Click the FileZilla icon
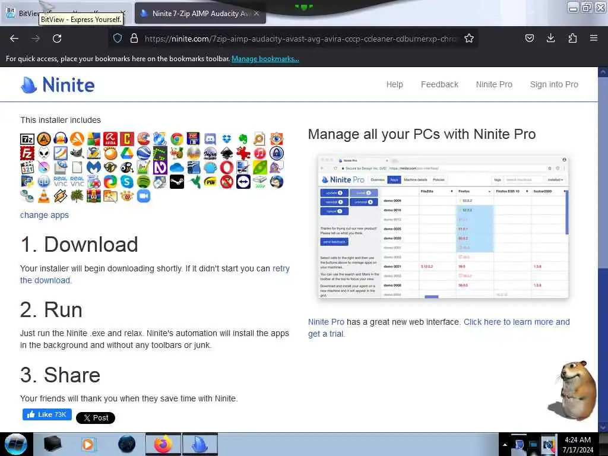This screenshot has height=456, width=608. coord(27,153)
